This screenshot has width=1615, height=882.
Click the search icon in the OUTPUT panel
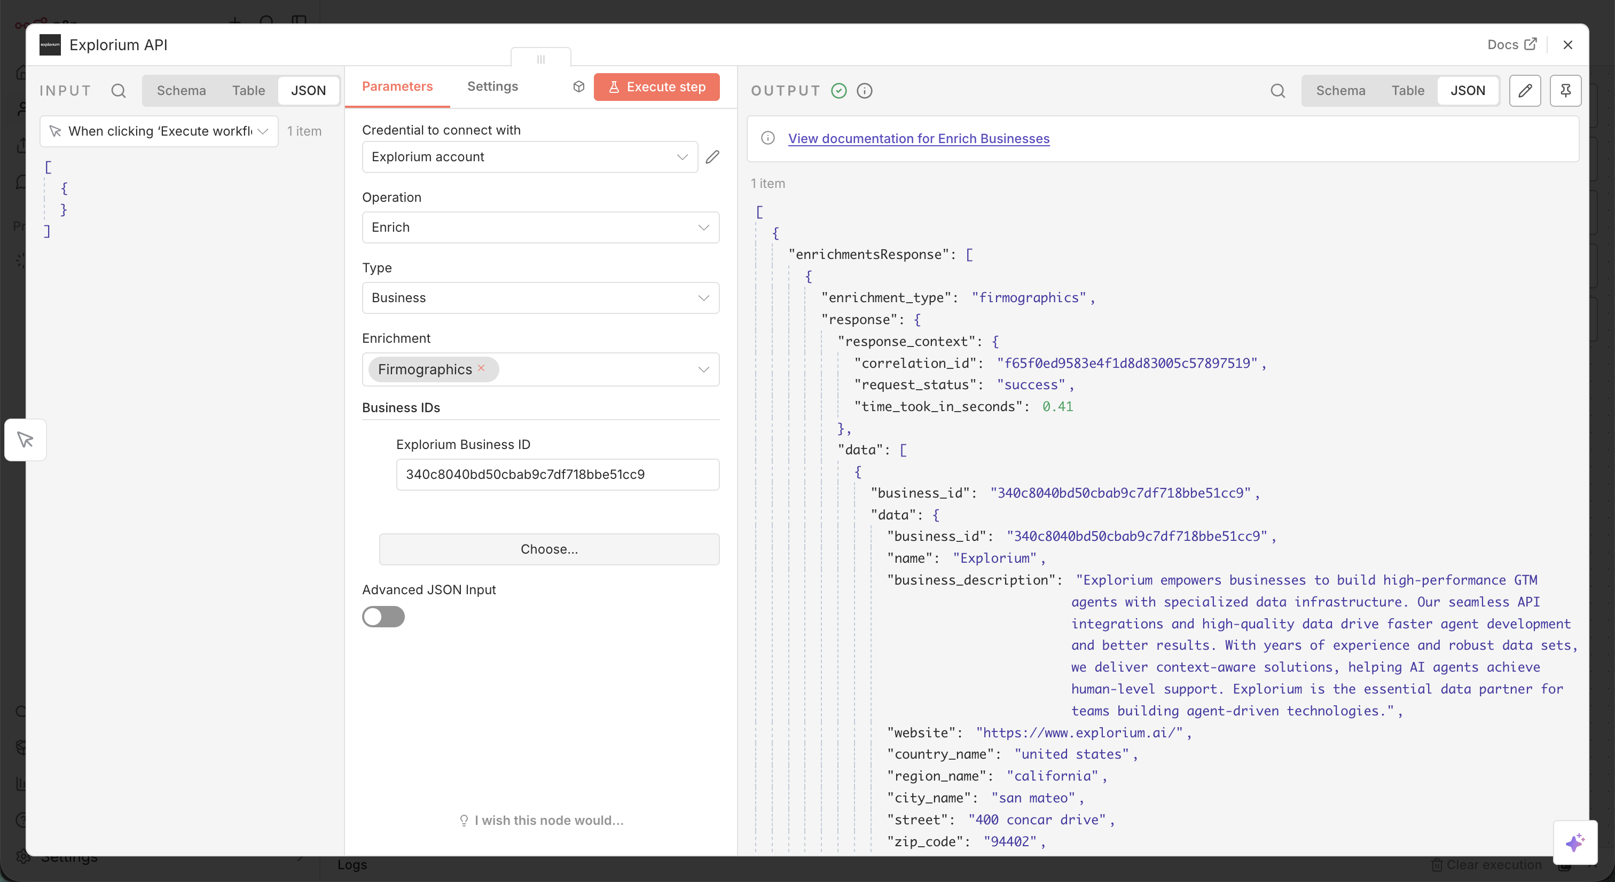pos(1277,91)
